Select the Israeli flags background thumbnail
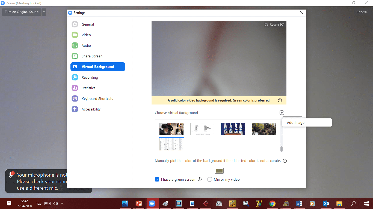Viewport: 373px width, 209px height. (x=233, y=129)
